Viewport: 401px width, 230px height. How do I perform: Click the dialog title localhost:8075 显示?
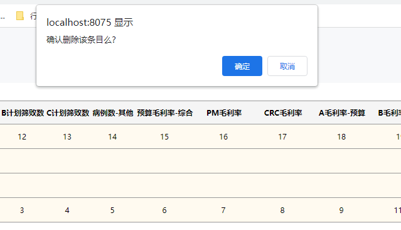click(x=90, y=23)
